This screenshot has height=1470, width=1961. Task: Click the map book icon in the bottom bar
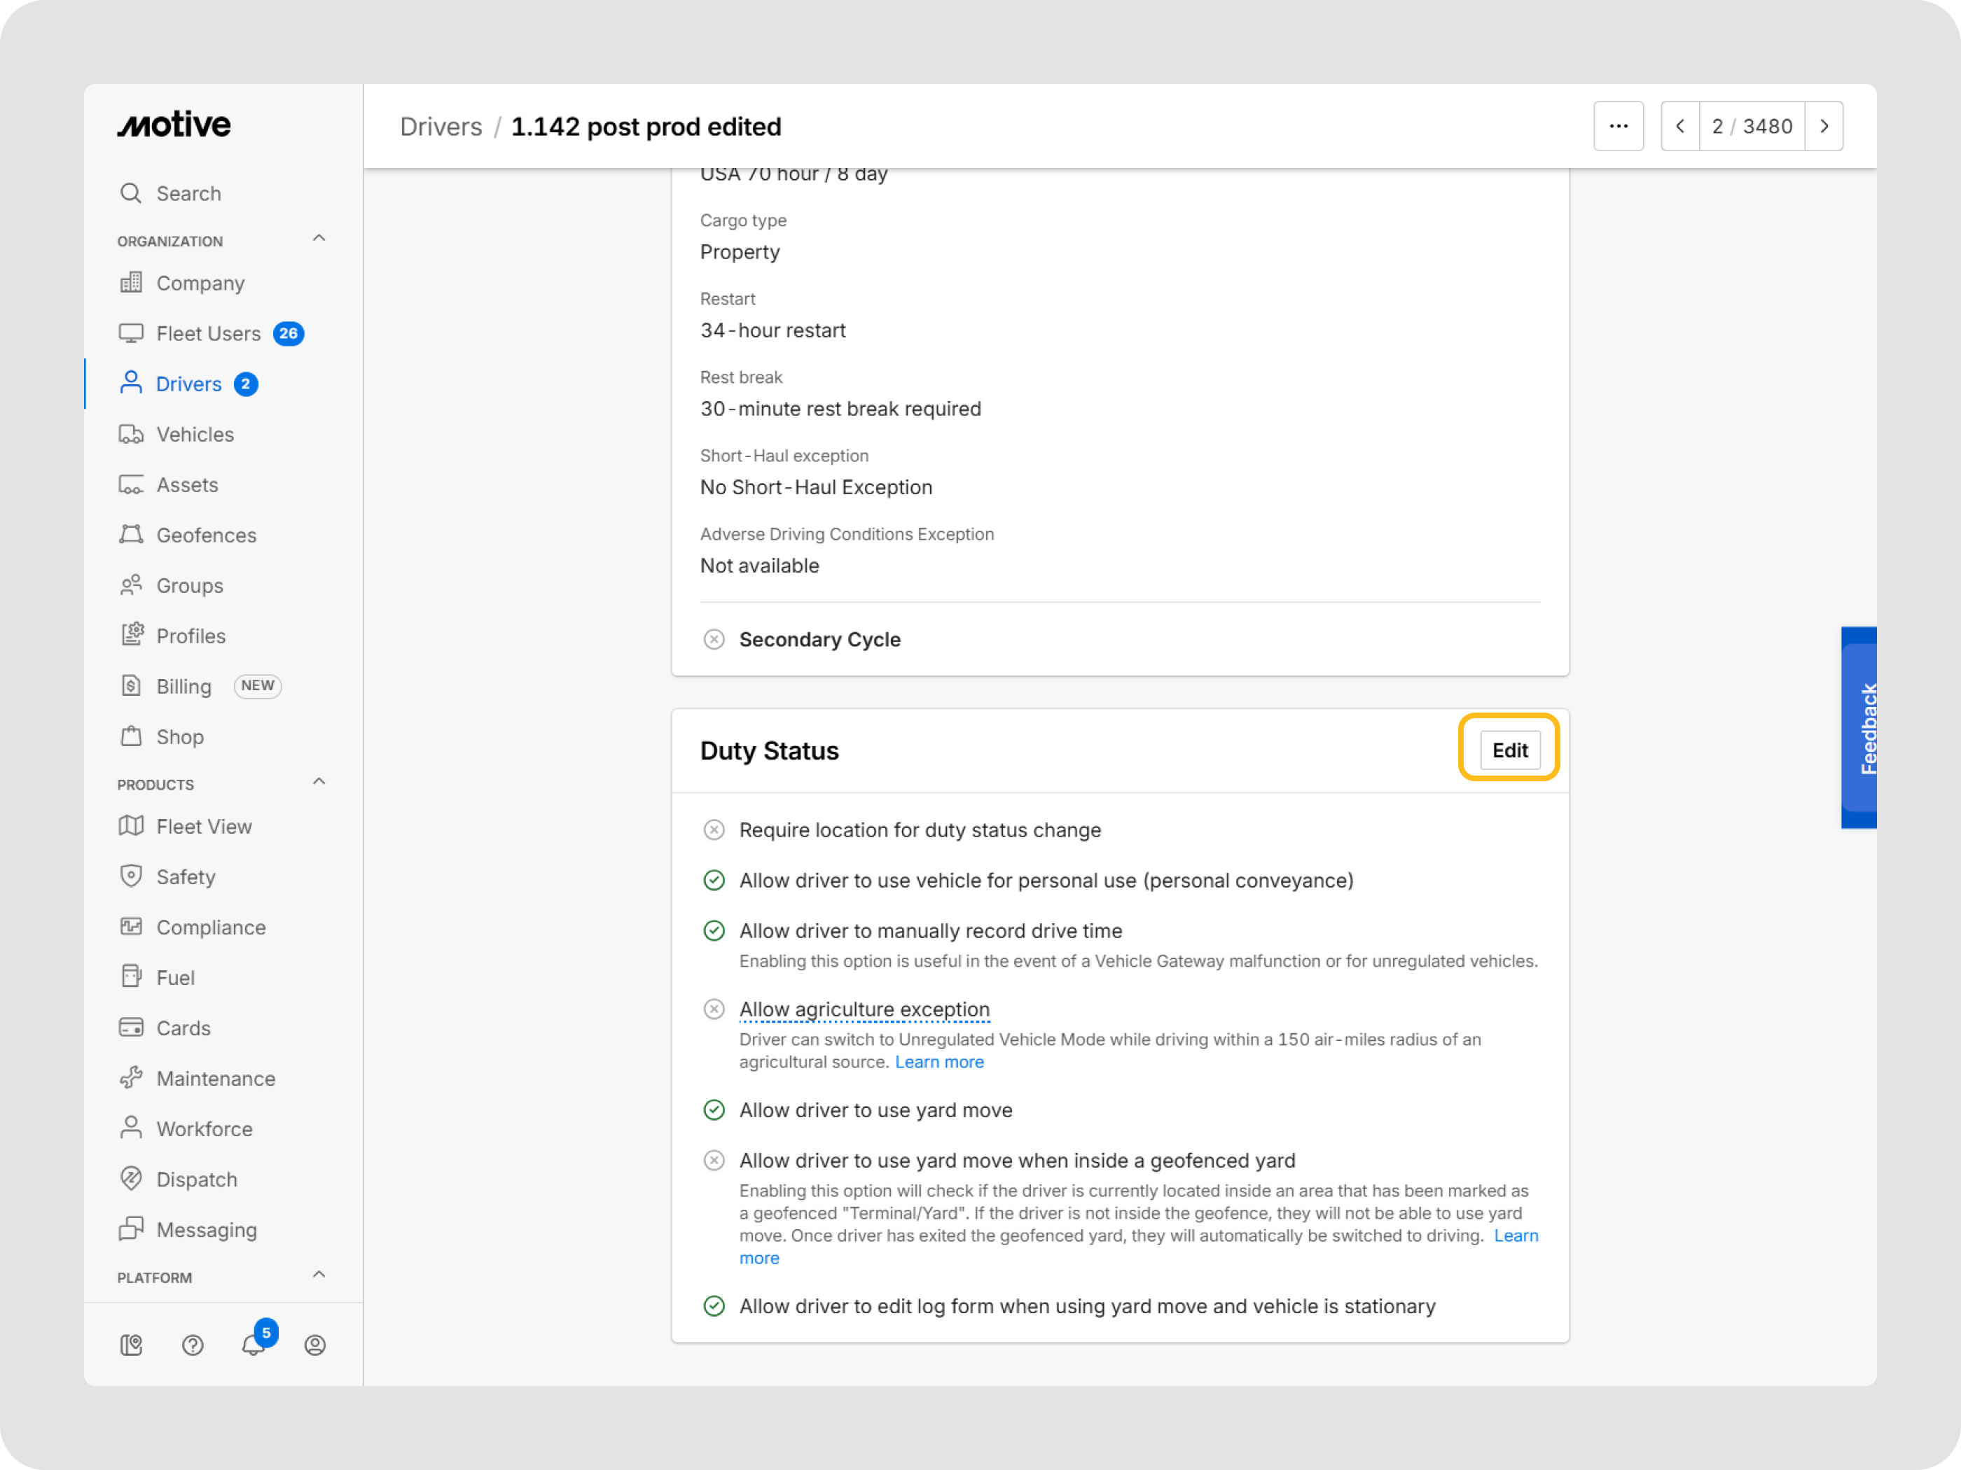(131, 1345)
